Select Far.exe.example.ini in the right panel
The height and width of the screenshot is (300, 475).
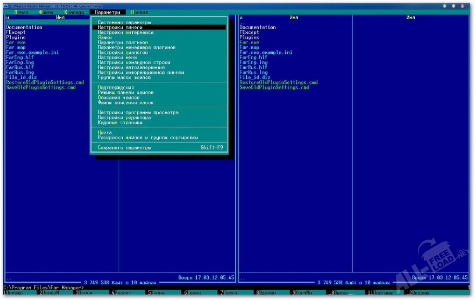click(266, 52)
